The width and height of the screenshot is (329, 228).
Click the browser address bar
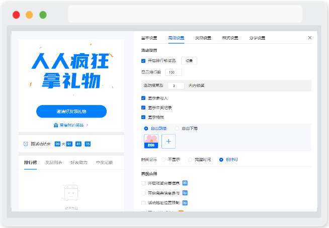[x=185, y=14]
